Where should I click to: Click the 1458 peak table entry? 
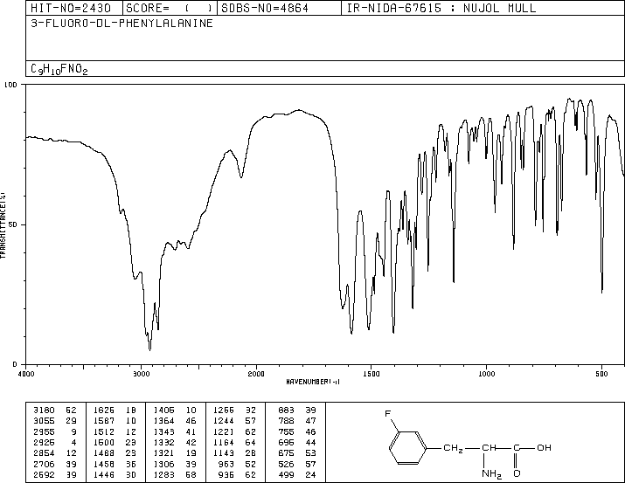(115, 464)
